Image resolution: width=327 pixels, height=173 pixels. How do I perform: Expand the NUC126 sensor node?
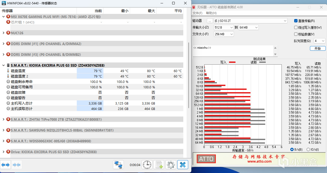(3, 33)
